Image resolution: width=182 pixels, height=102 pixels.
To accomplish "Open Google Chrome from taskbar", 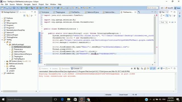I will click(x=88, y=99).
